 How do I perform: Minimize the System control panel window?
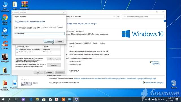point(151,12)
